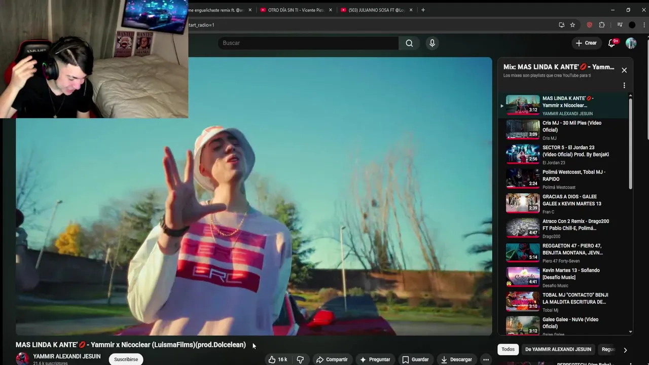
Task: Click the Mix: MAS LINDA K ANTE' heading
Action: [x=559, y=67]
